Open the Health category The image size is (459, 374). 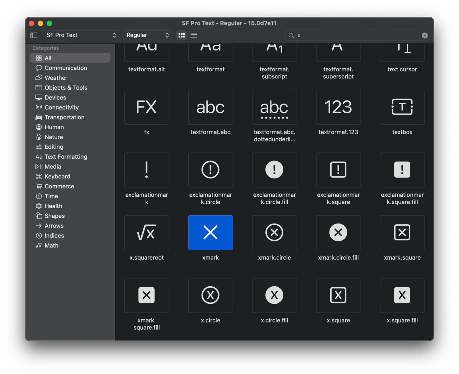70,206
